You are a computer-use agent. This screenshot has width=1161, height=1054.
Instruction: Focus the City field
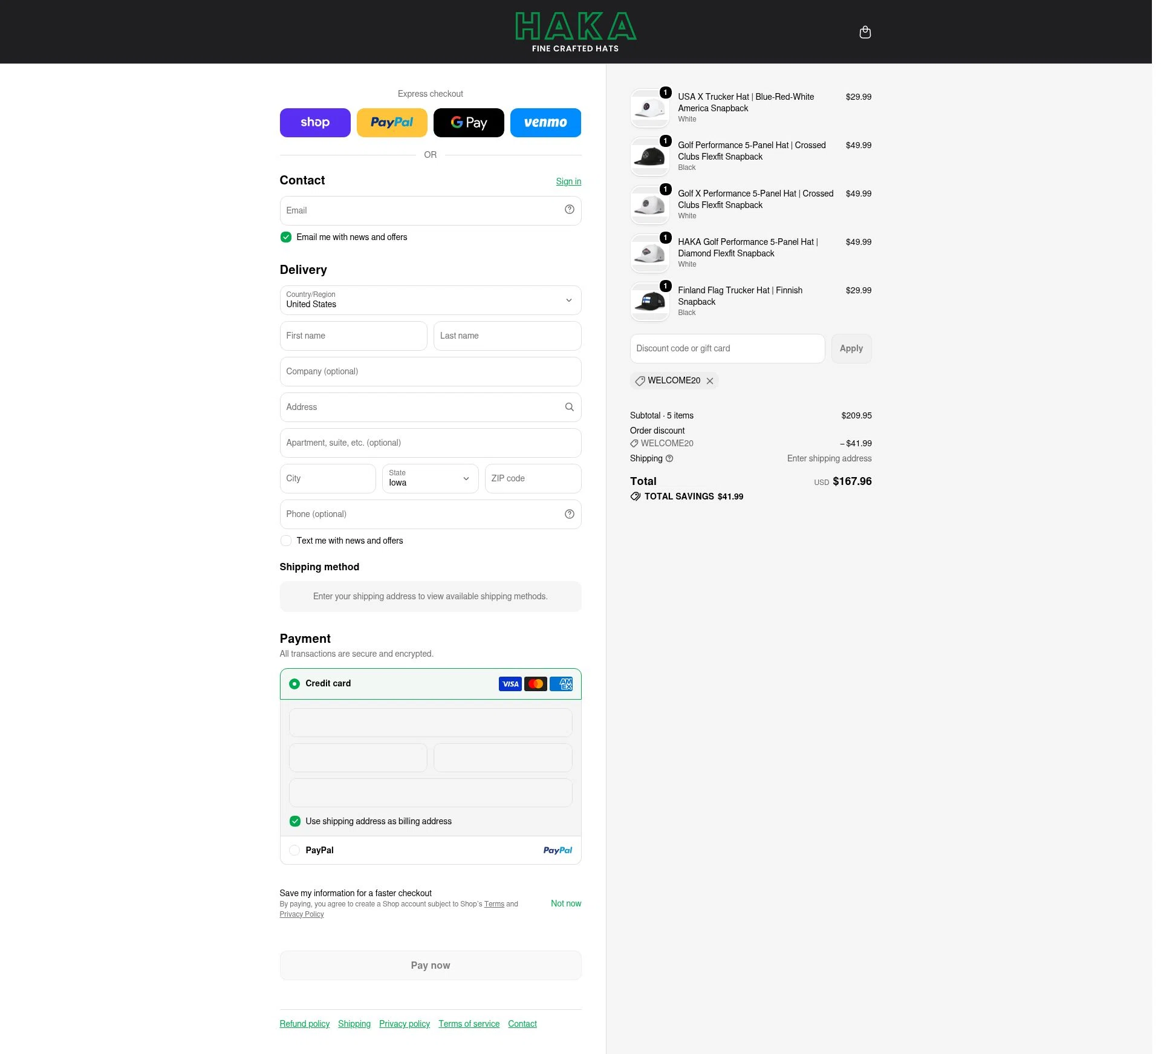pyautogui.click(x=328, y=478)
